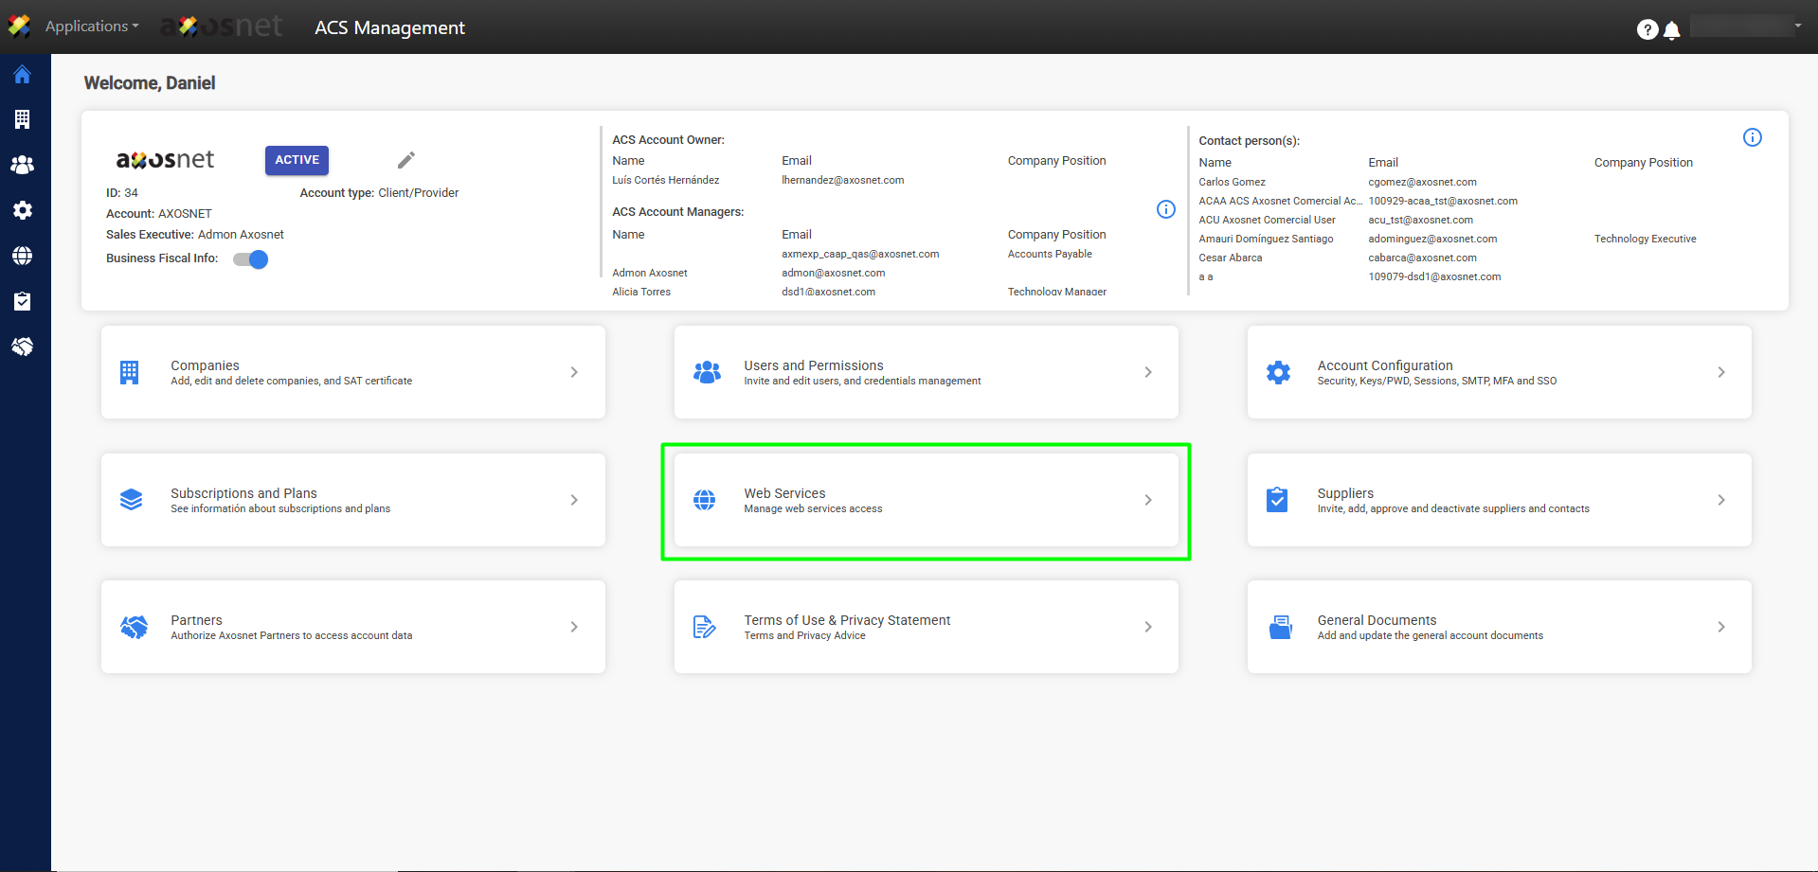Open settings gear icon in sidebar

click(22, 210)
